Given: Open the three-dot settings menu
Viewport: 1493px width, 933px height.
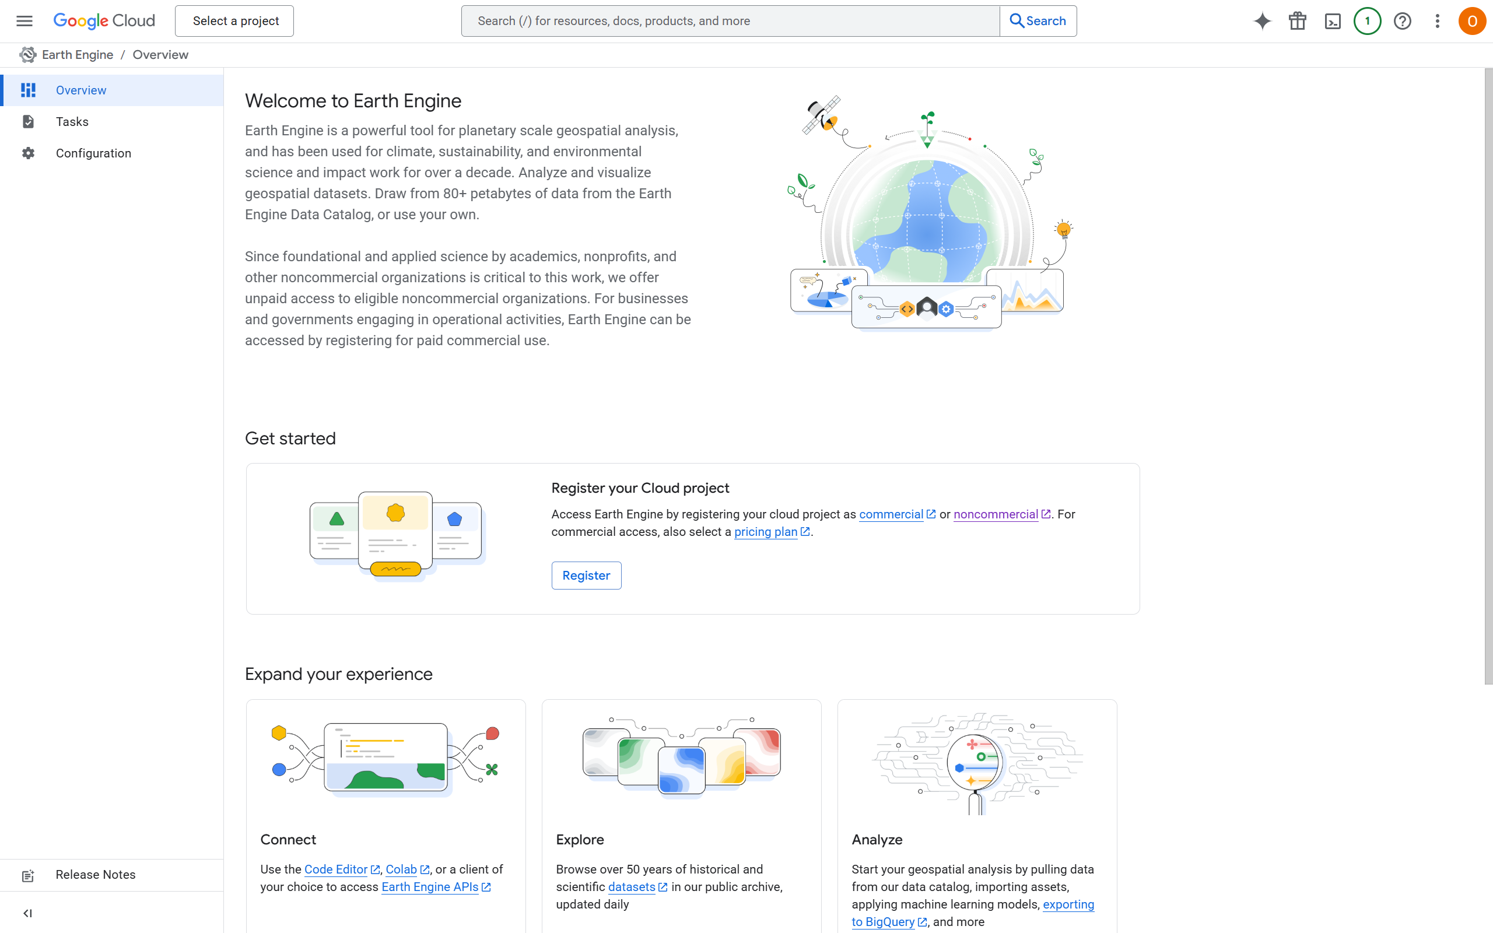Looking at the screenshot, I should [1438, 21].
